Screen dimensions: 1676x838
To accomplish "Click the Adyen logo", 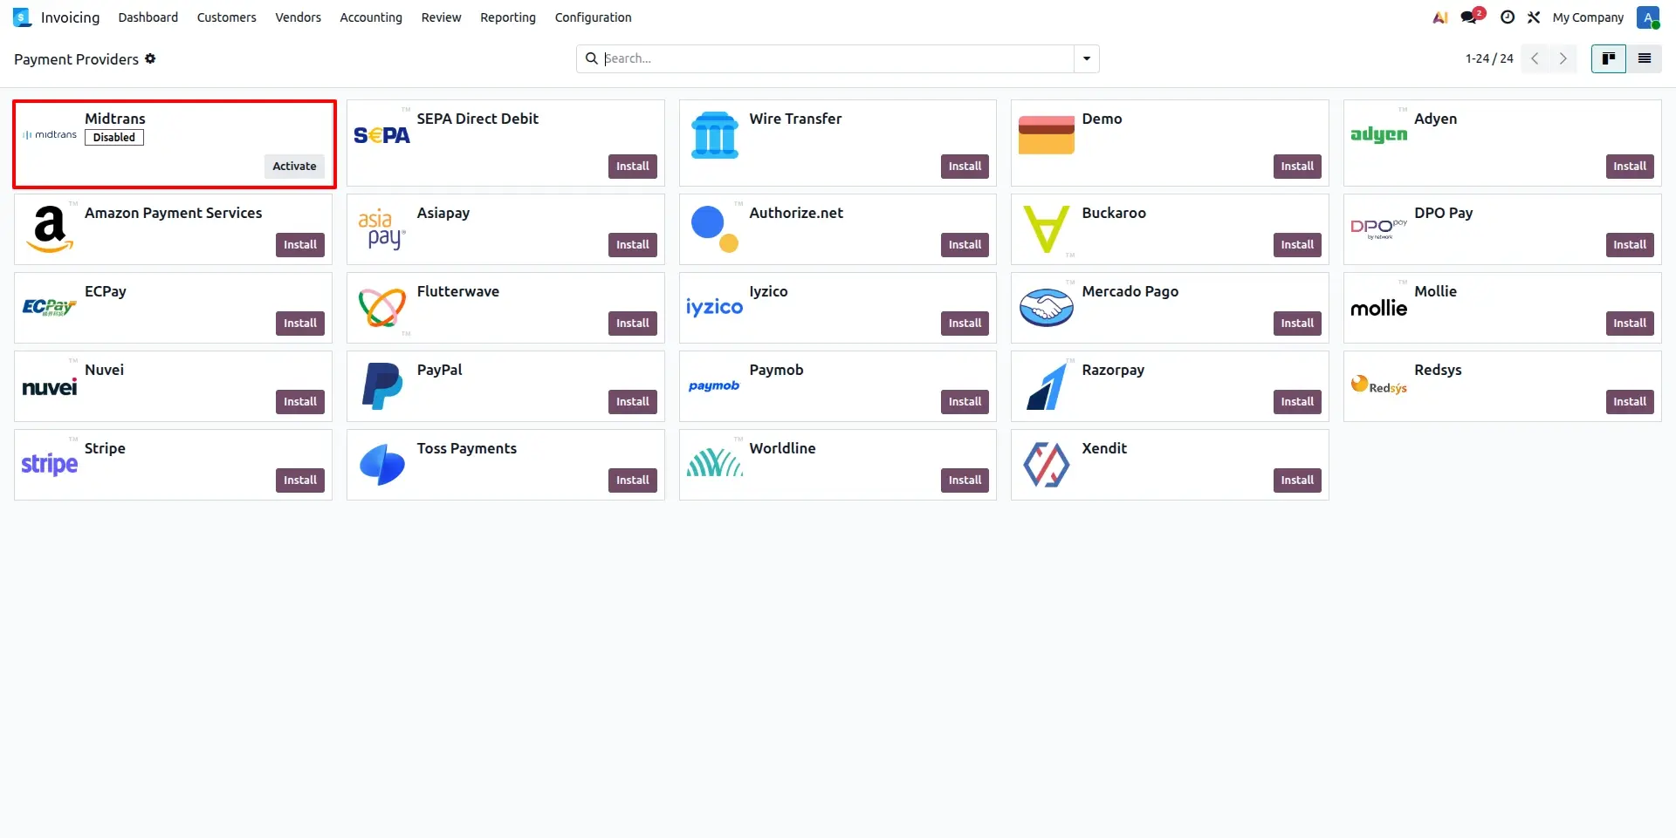I will point(1378,134).
